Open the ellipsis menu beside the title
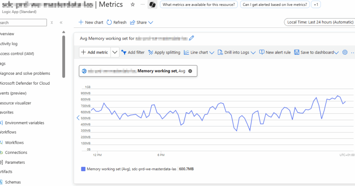The image size is (355, 186). pos(142,4)
